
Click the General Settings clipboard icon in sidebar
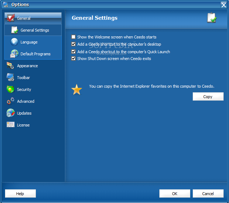click(x=14, y=30)
